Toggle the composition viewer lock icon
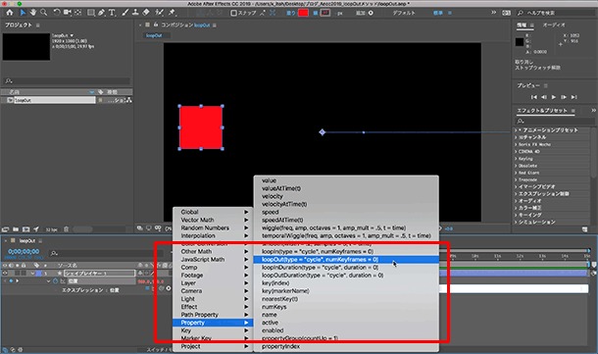This screenshot has width=598, height=354. pos(156,25)
